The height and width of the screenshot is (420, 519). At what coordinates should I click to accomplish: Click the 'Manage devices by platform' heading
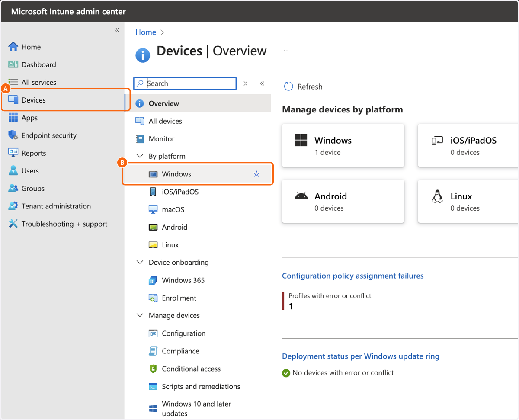pos(343,109)
